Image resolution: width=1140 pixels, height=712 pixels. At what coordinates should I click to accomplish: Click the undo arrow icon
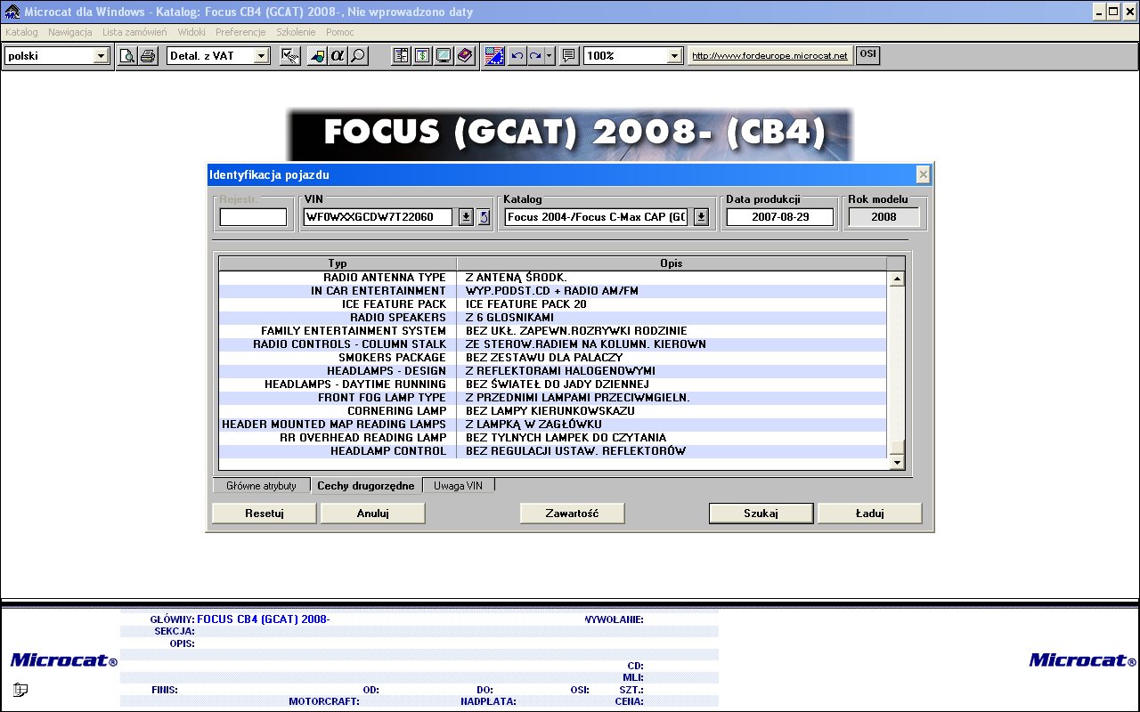coord(517,56)
